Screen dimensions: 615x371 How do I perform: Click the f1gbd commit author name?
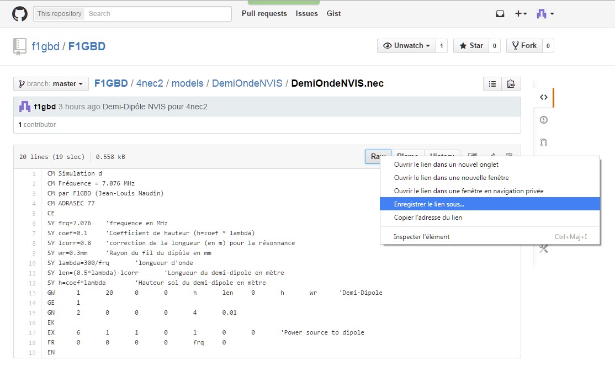tap(45, 107)
